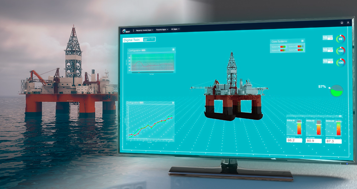The height and width of the screenshot is (189, 357).
Task: Expand the top Configuration 023 chart panel
Action: tap(174, 50)
